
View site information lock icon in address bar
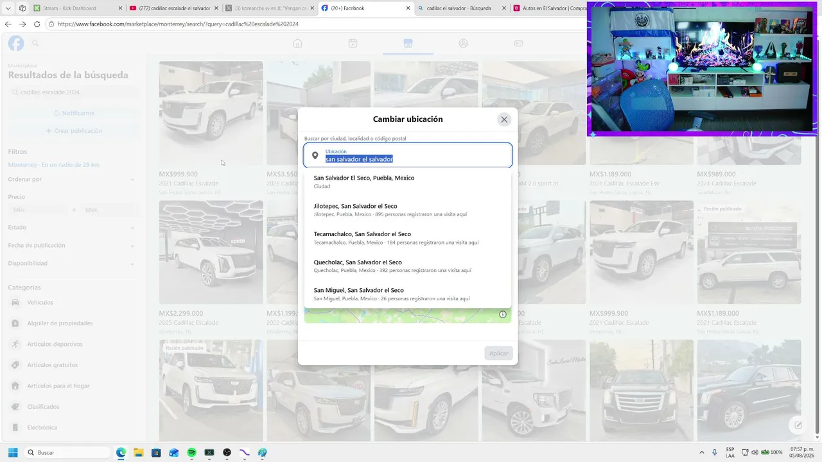coord(51,24)
